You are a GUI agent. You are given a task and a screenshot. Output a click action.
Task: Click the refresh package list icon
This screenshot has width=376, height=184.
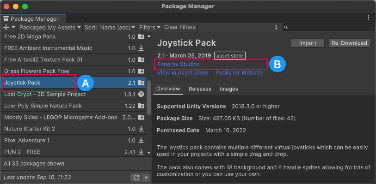(136, 178)
